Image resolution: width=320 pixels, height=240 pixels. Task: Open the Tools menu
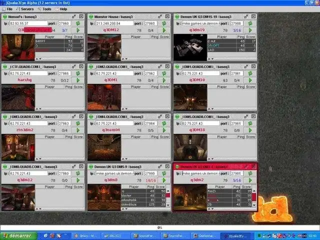point(44,9)
